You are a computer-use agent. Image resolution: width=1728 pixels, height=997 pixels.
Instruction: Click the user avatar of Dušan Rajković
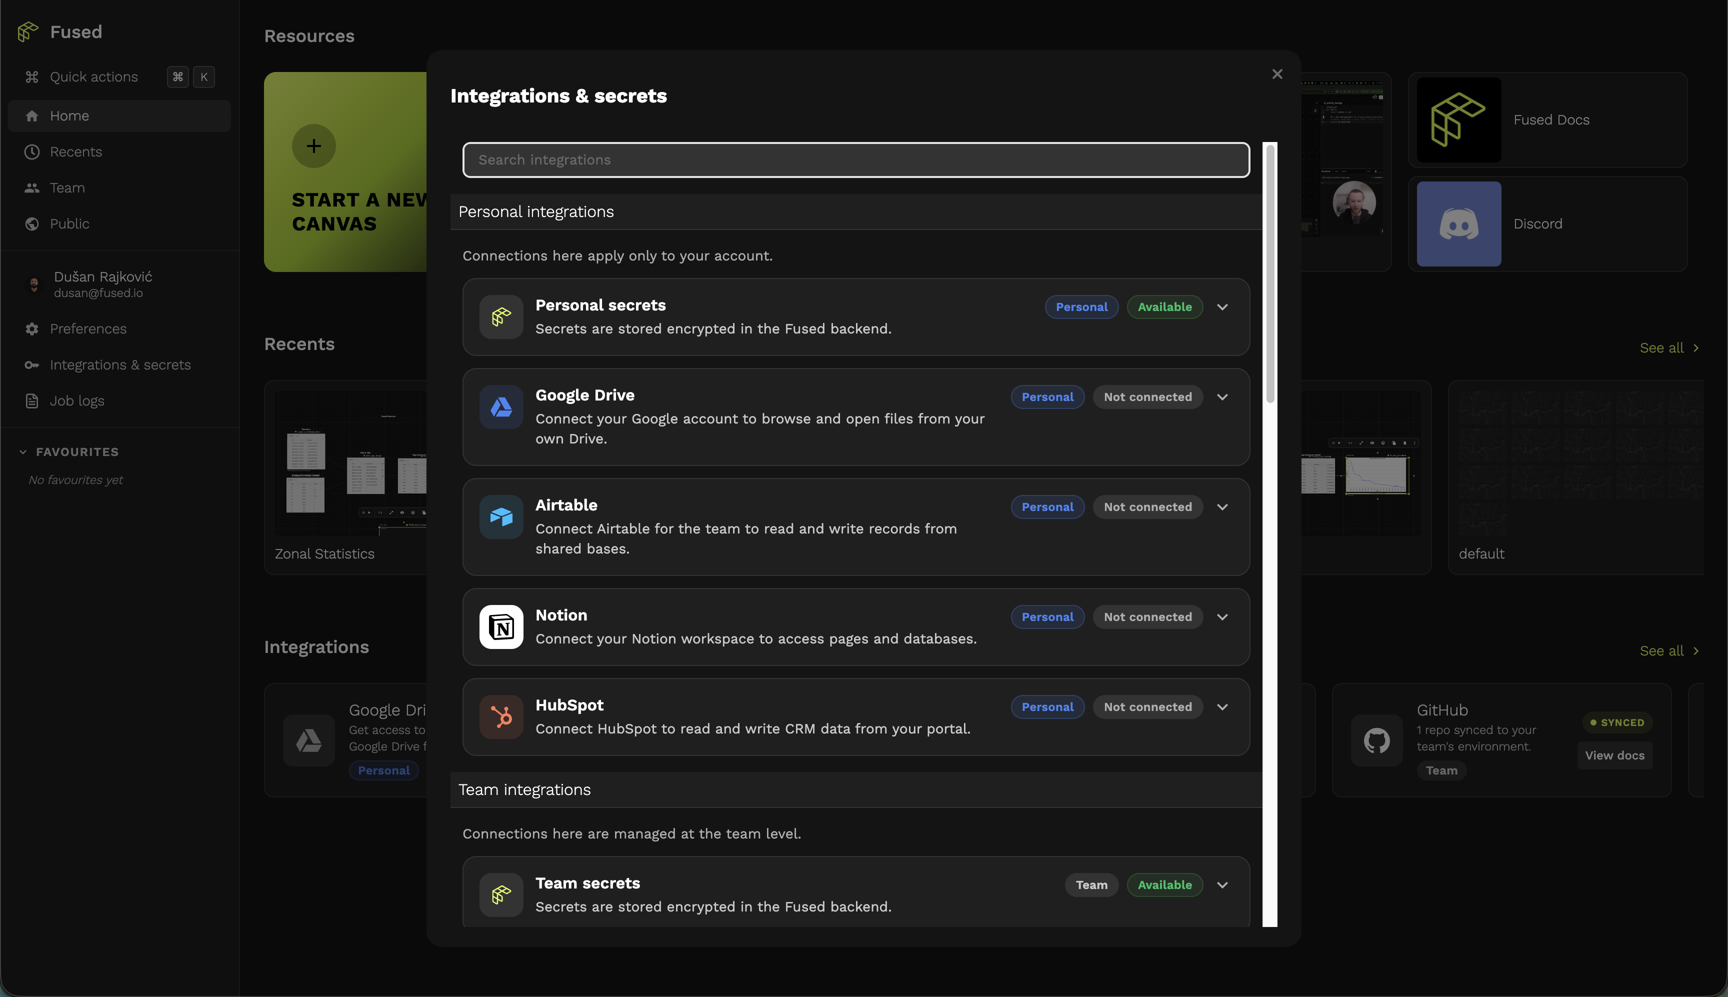click(33, 284)
